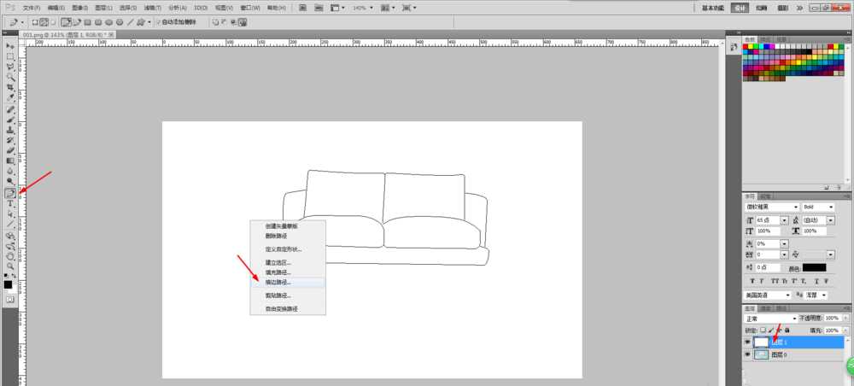Hide 图层 1 using its eye icon

(747, 342)
